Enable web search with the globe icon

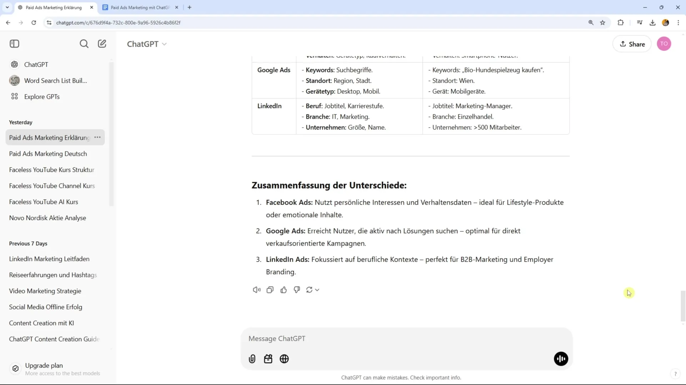point(284,359)
